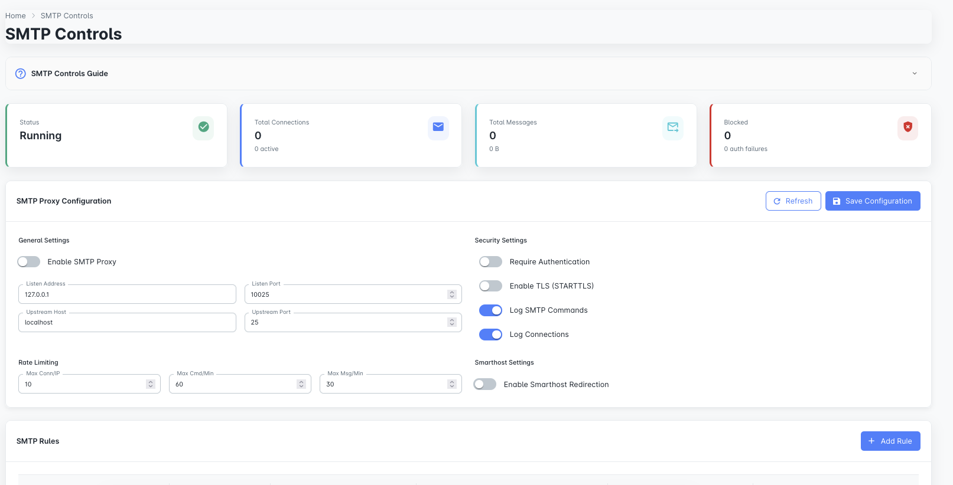
Task: Adjust the Max Conn/IP stepper
Action: [x=151, y=384]
